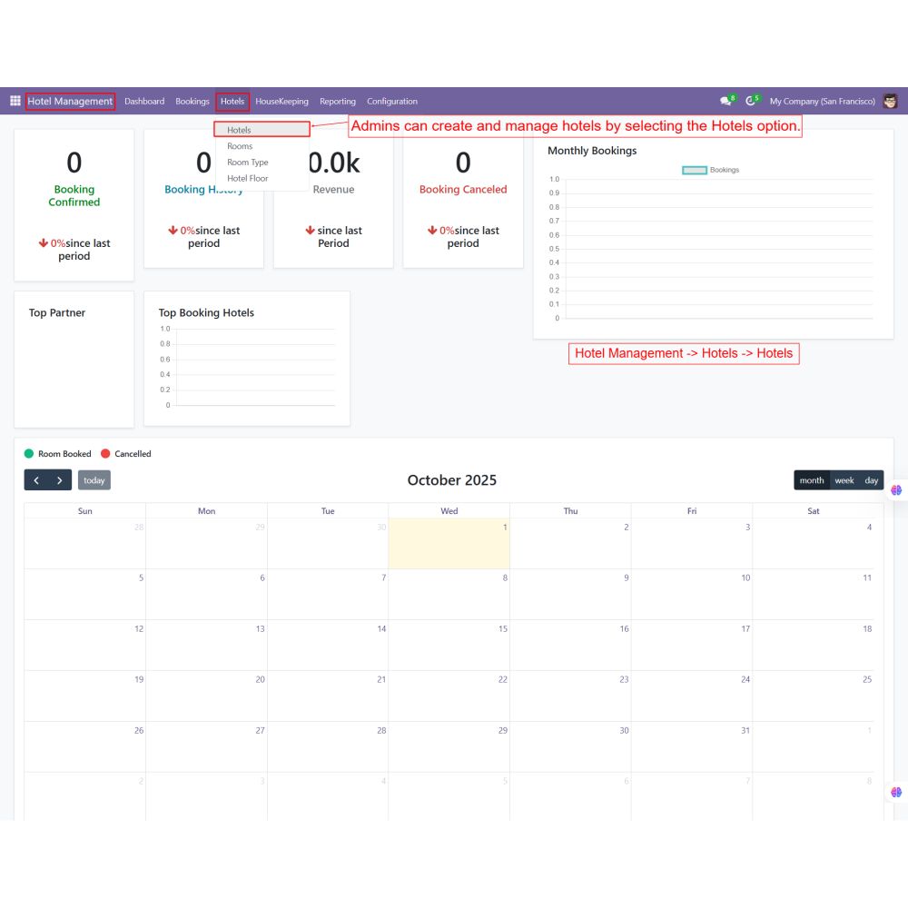
Task: Open the activities clock icon
Action: [751, 101]
